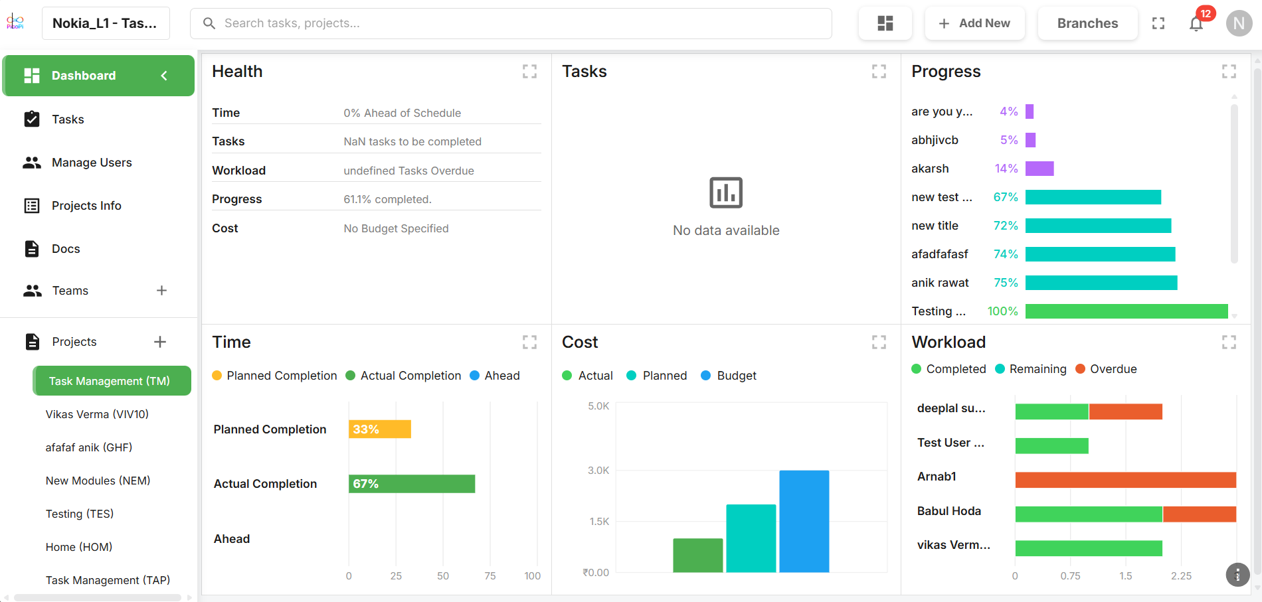Expand the Progress panel to fullscreen
This screenshot has width=1262, height=602.
(x=1229, y=72)
